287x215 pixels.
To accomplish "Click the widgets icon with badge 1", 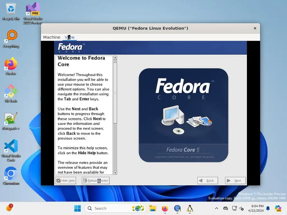I will tap(9, 208).
